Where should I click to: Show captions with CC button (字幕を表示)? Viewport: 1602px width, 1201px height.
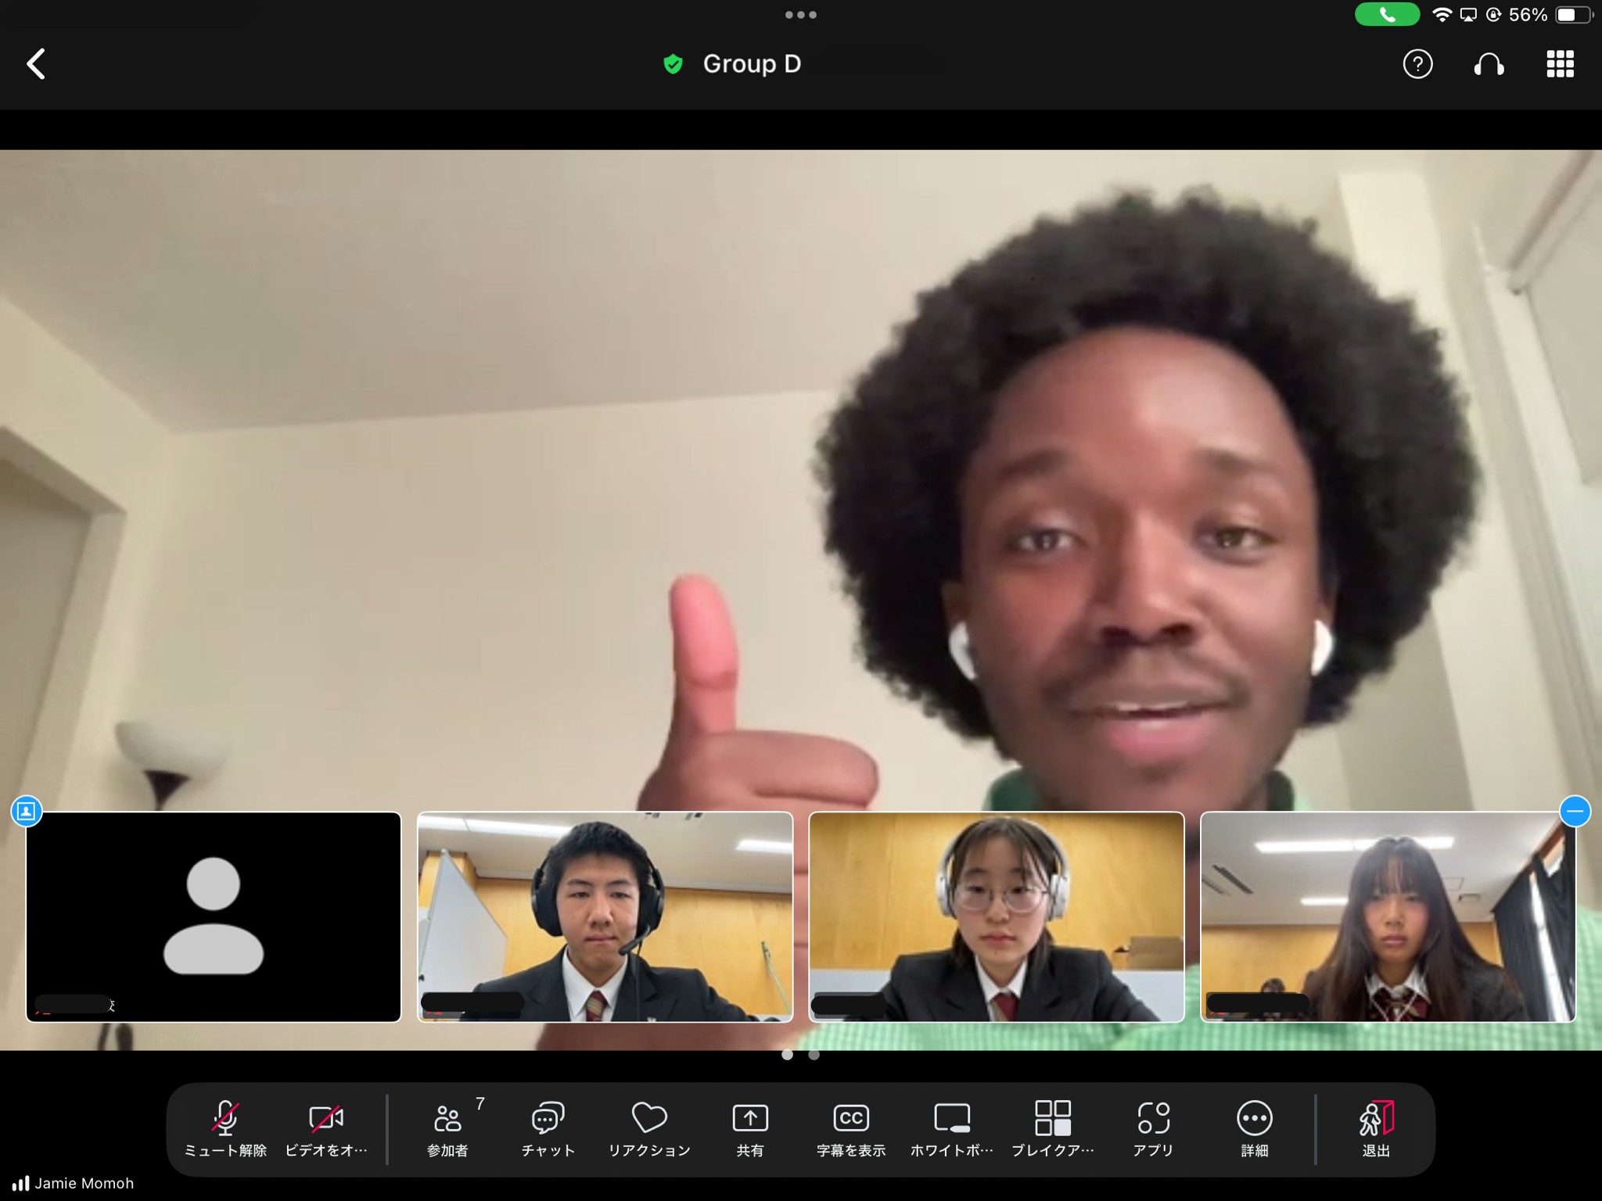pyautogui.click(x=851, y=1128)
